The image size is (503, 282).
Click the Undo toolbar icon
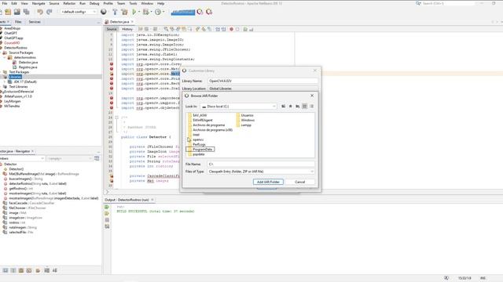[40, 12]
